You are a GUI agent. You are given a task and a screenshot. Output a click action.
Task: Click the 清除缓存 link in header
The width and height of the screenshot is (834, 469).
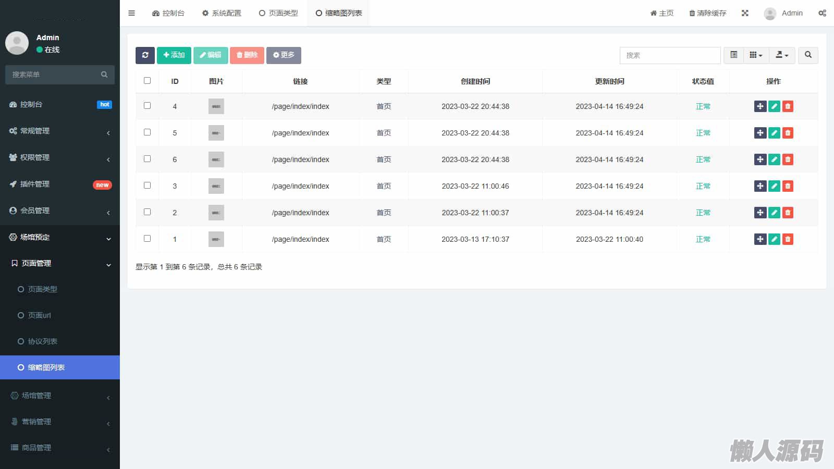coord(707,13)
